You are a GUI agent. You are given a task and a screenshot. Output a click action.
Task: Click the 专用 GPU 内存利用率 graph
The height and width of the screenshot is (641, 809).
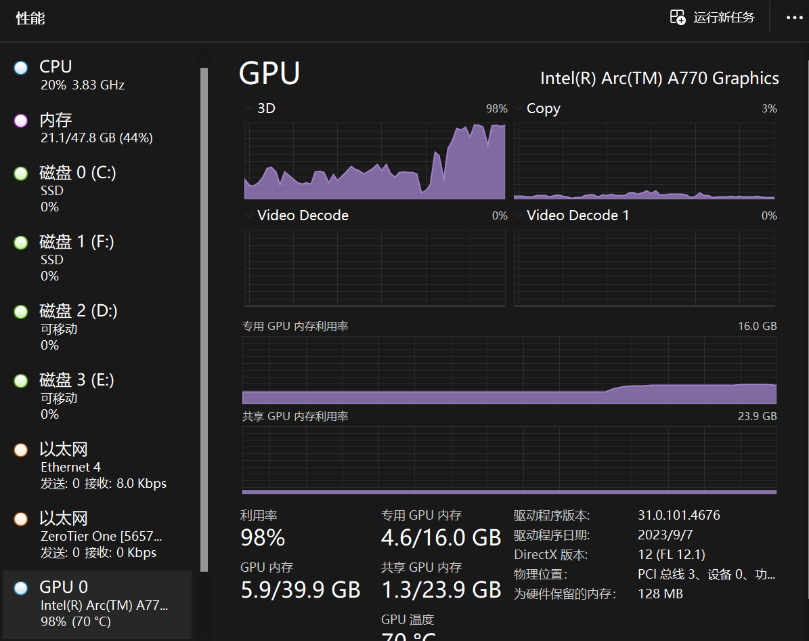click(x=509, y=369)
